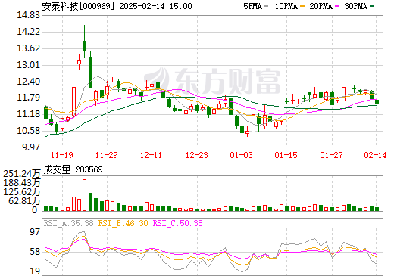Click the 251.24万 volume axis label

tap(22, 174)
